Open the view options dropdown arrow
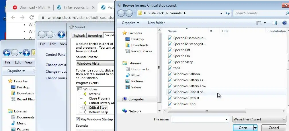Viewport: 289px width, 131px height. point(265,23)
